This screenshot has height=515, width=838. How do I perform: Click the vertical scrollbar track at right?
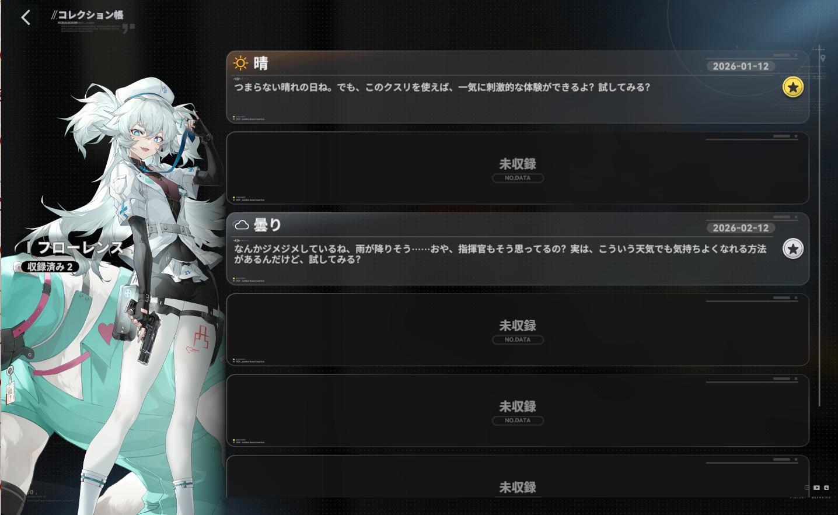(x=819, y=227)
